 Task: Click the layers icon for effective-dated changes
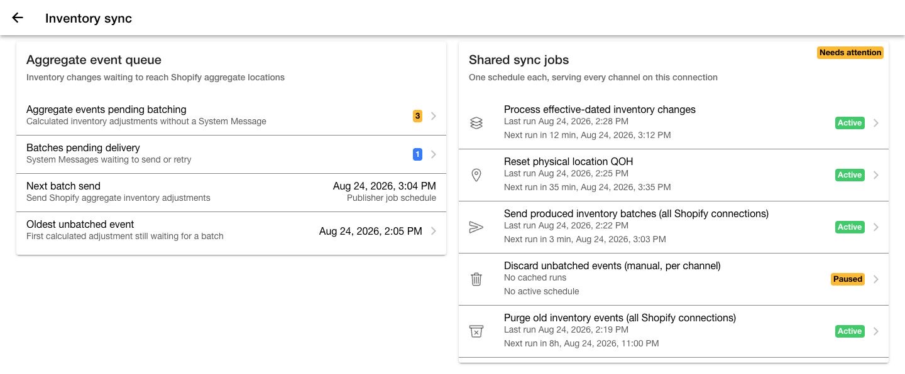point(476,123)
